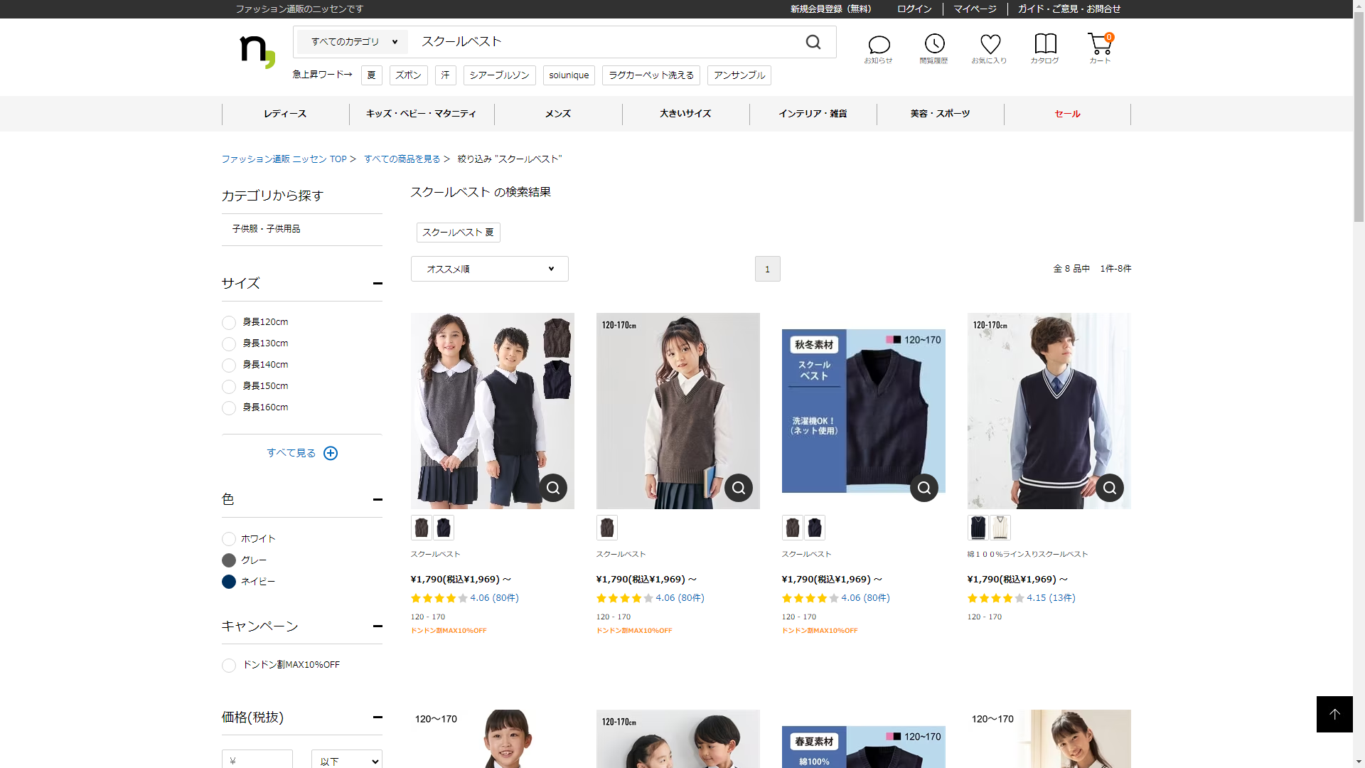Click the scroll-to-top arrow button

(x=1334, y=714)
